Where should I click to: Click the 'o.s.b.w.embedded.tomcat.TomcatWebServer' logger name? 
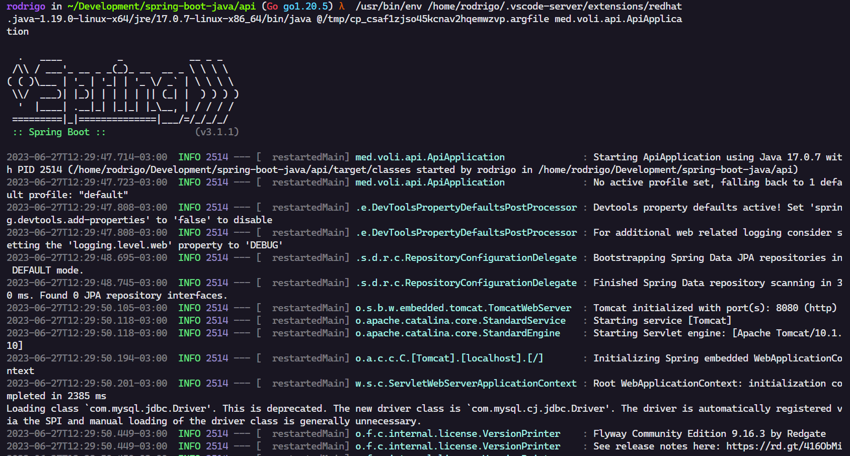tap(463, 308)
